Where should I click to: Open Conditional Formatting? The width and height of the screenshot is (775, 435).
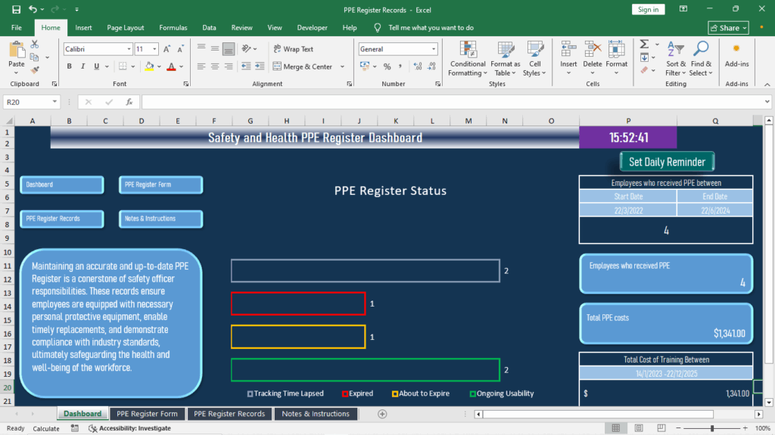pyautogui.click(x=467, y=59)
